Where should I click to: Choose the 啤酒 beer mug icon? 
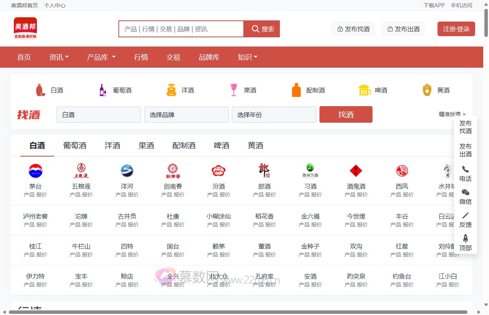tap(364, 90)
